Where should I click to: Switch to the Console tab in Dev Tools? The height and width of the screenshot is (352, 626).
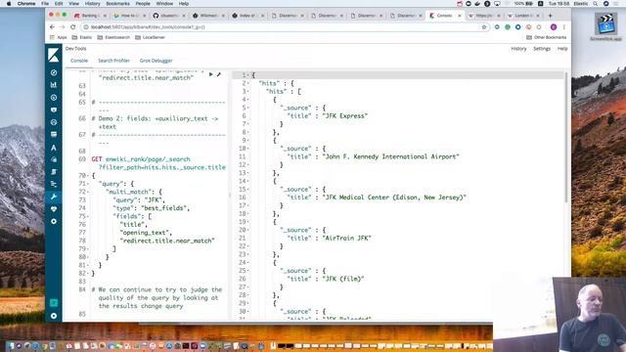[x=79, y=61]
